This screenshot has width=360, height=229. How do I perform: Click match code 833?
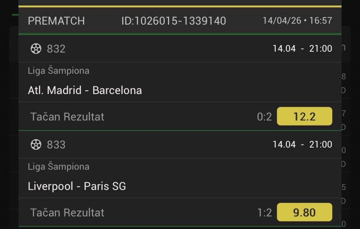click(x=56, y=145)
